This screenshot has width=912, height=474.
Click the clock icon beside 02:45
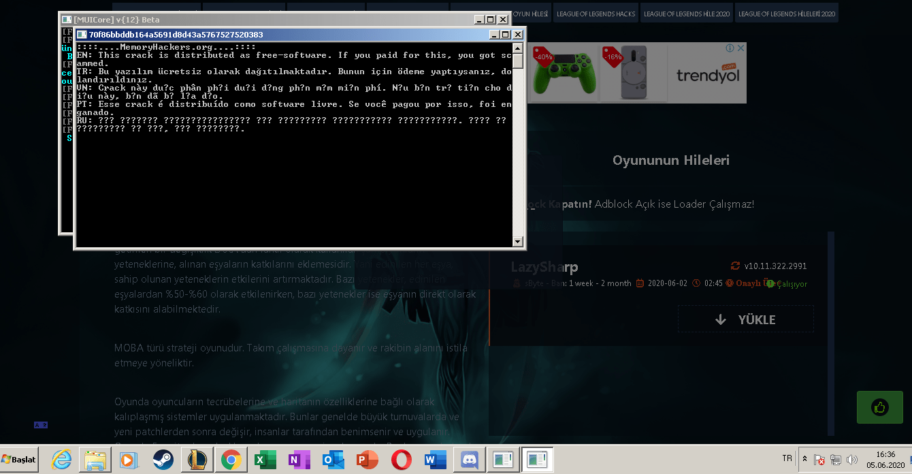coord(696,283)
